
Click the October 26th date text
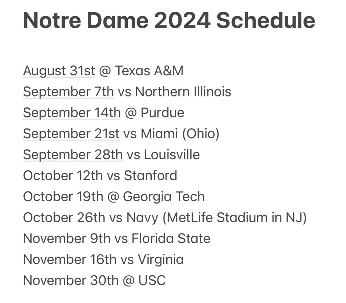coord(64,218)
